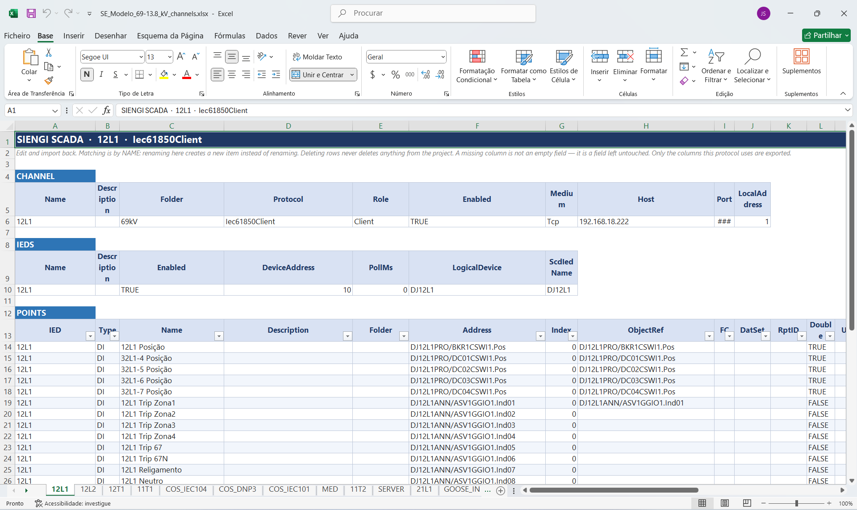Viewport: 857px width, 510px height.
Task: Decrease font size with the smaller A icon
Action: tap(196, 57)
